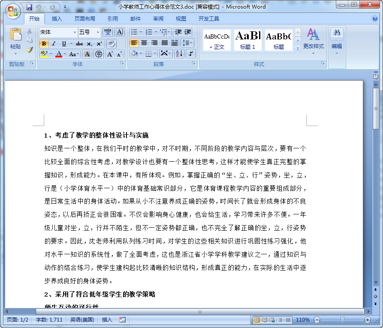Click the Cut scissors icon

click(x=30, y=31)
